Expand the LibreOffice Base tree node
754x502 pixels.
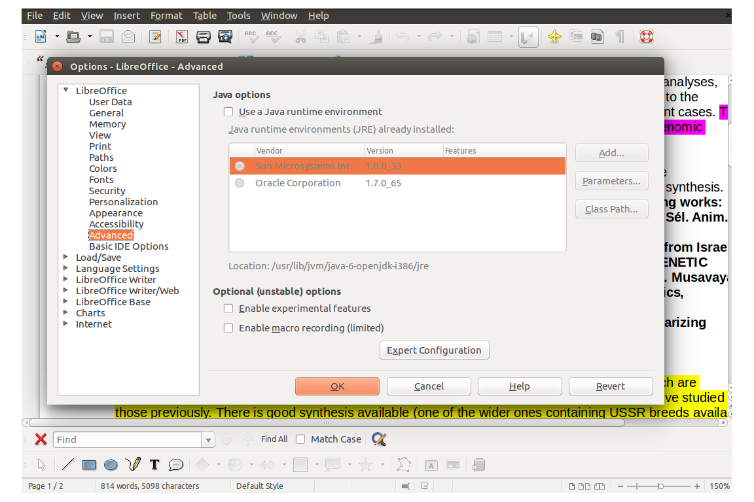point(66,301)
